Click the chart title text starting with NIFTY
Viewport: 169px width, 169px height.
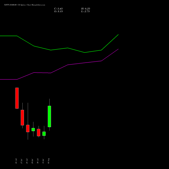pyautogui.click(x=24, y=5)
